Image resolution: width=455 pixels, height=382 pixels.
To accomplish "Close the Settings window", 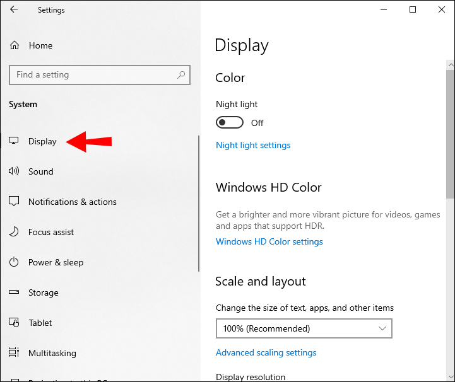I will click(441, 9).
